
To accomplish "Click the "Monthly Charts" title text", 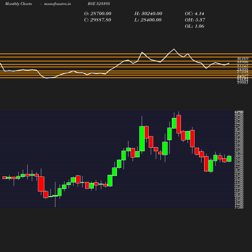I will pos(19,4).
